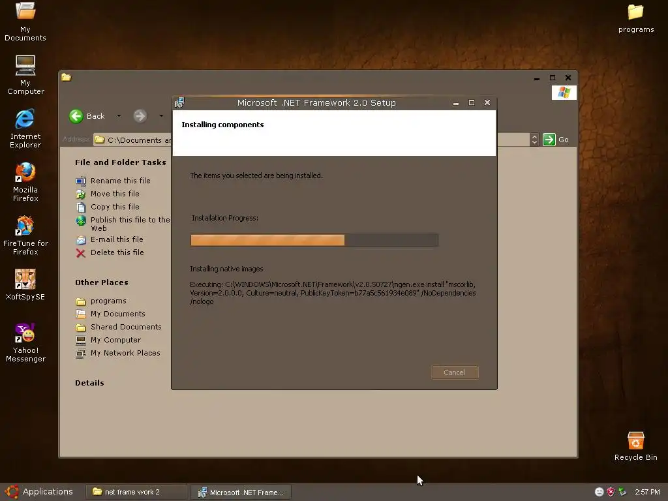Open My Documents desktop icon
This screenshot has width=668, height=501.
pos(25,22)
